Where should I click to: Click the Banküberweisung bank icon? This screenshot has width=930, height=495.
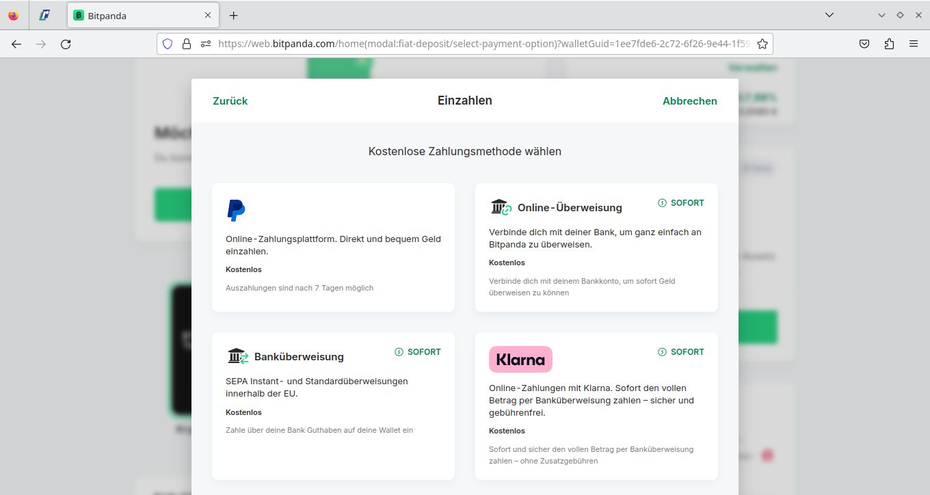238,356
